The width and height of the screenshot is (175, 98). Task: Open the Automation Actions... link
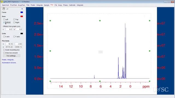[10, 63]
